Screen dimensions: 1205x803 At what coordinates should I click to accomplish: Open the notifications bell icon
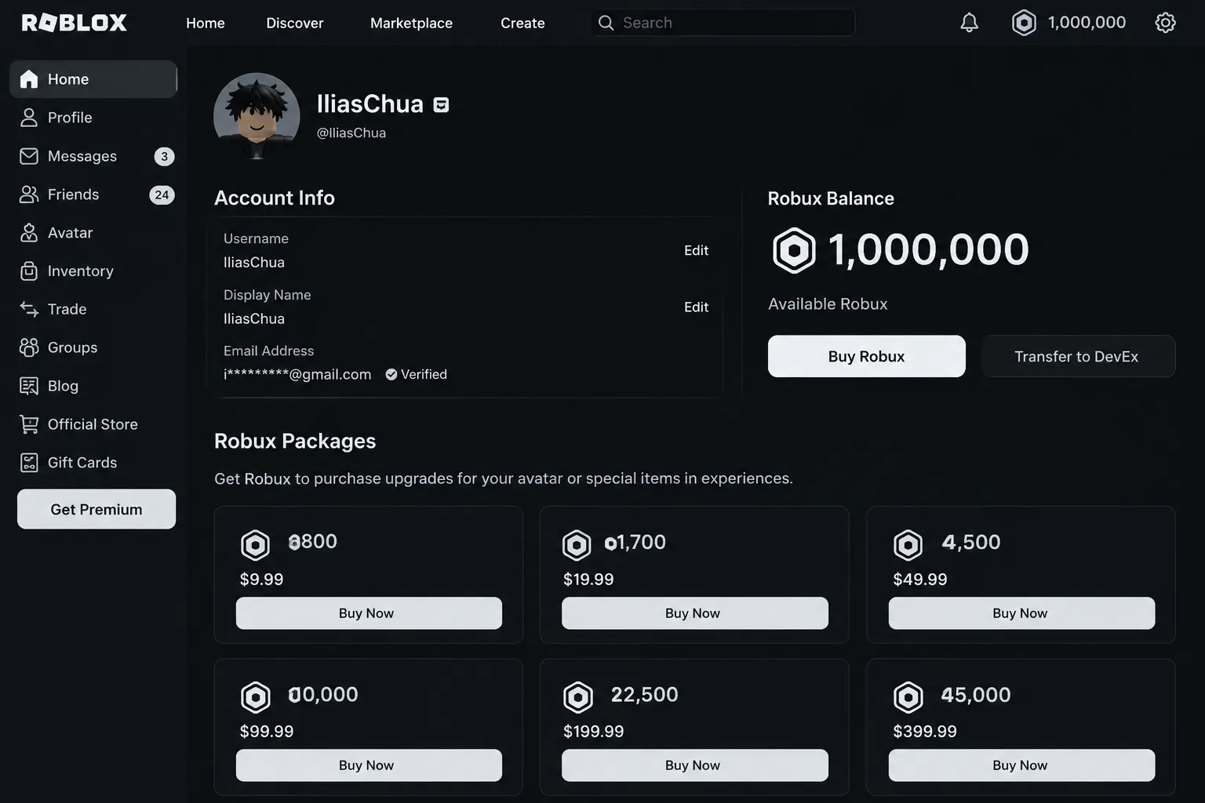click(x=970, y=23)
